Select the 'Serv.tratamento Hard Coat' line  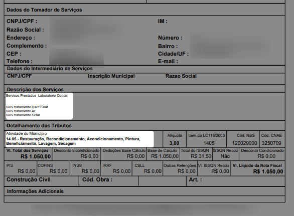pyautogui.click(x=27, y=107)
